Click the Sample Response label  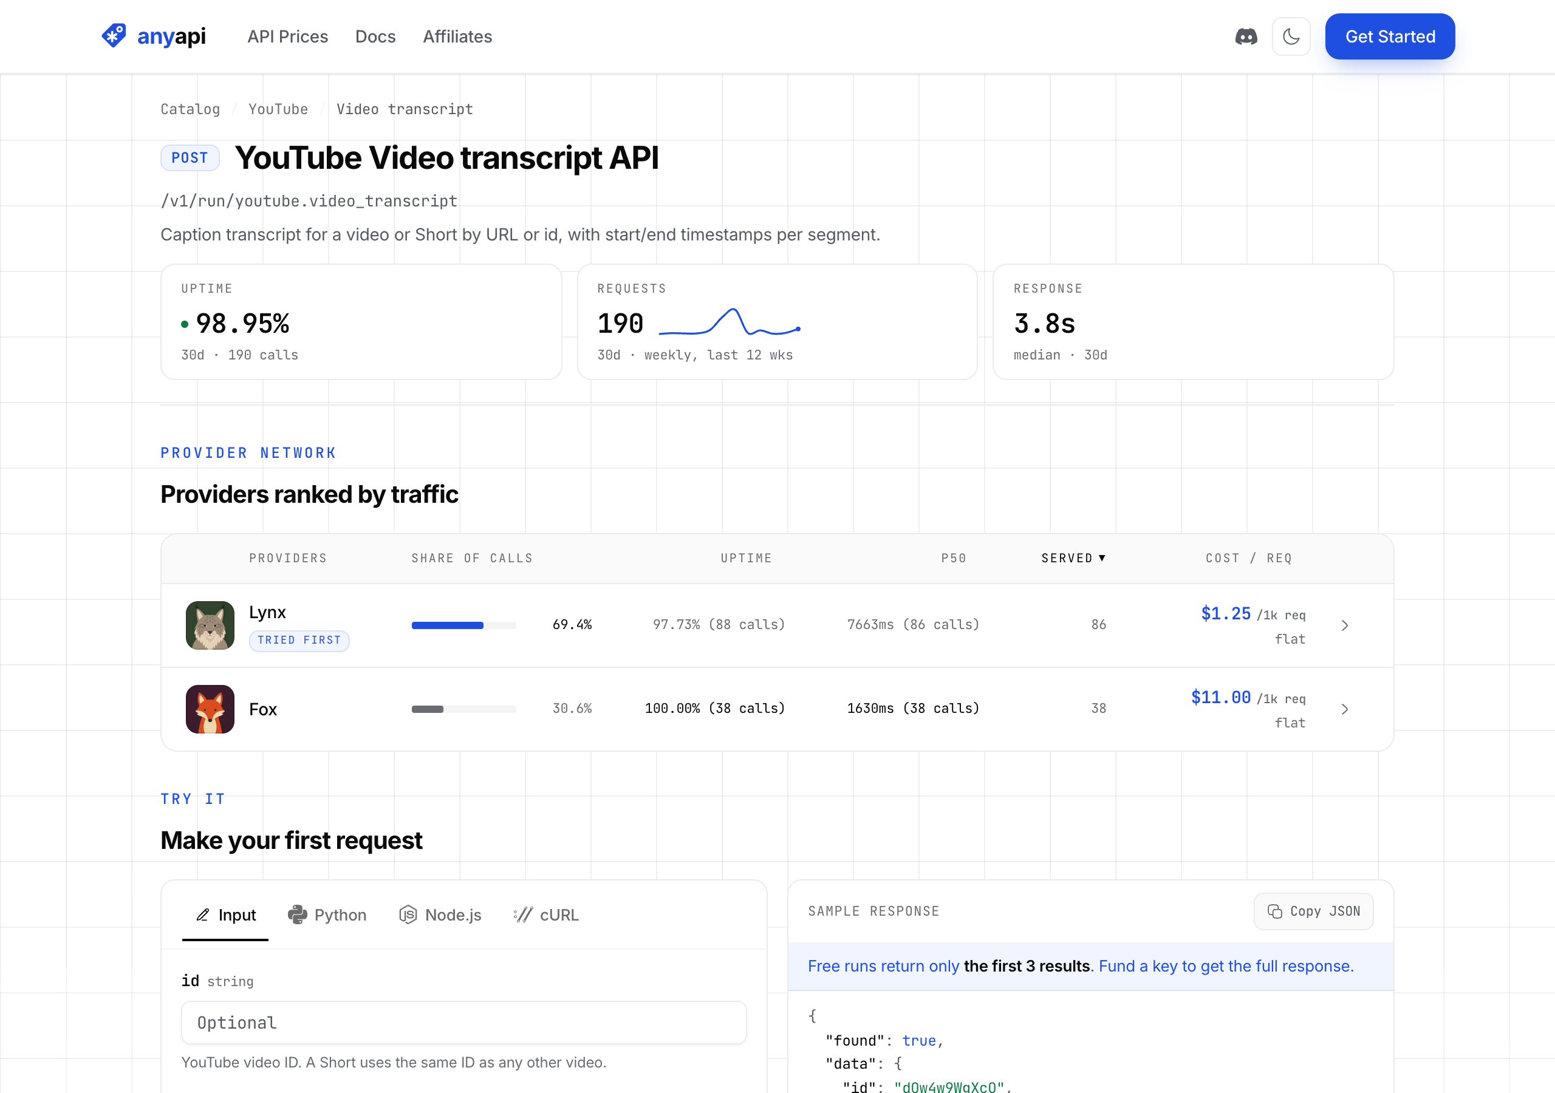(873, 911)
